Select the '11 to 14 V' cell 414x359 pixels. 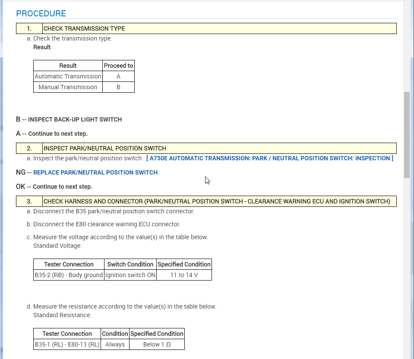click(x=184, y=275)
